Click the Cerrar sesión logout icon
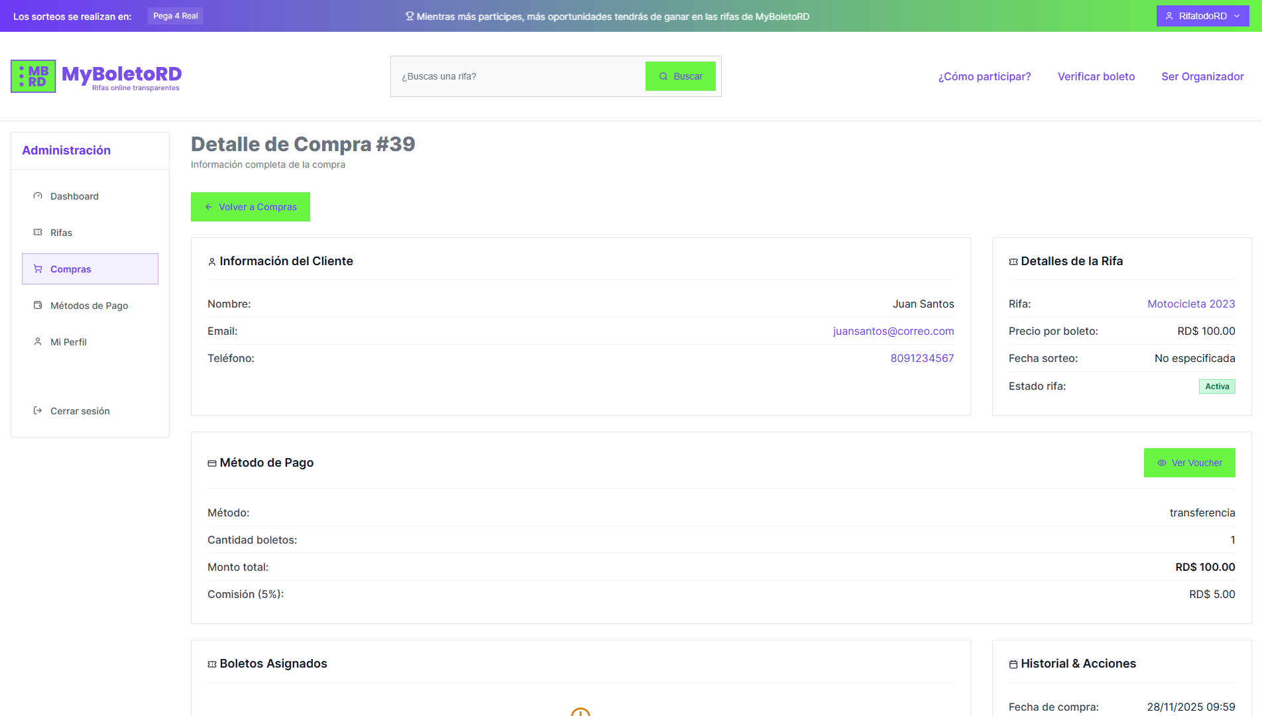 pos(38,411)
